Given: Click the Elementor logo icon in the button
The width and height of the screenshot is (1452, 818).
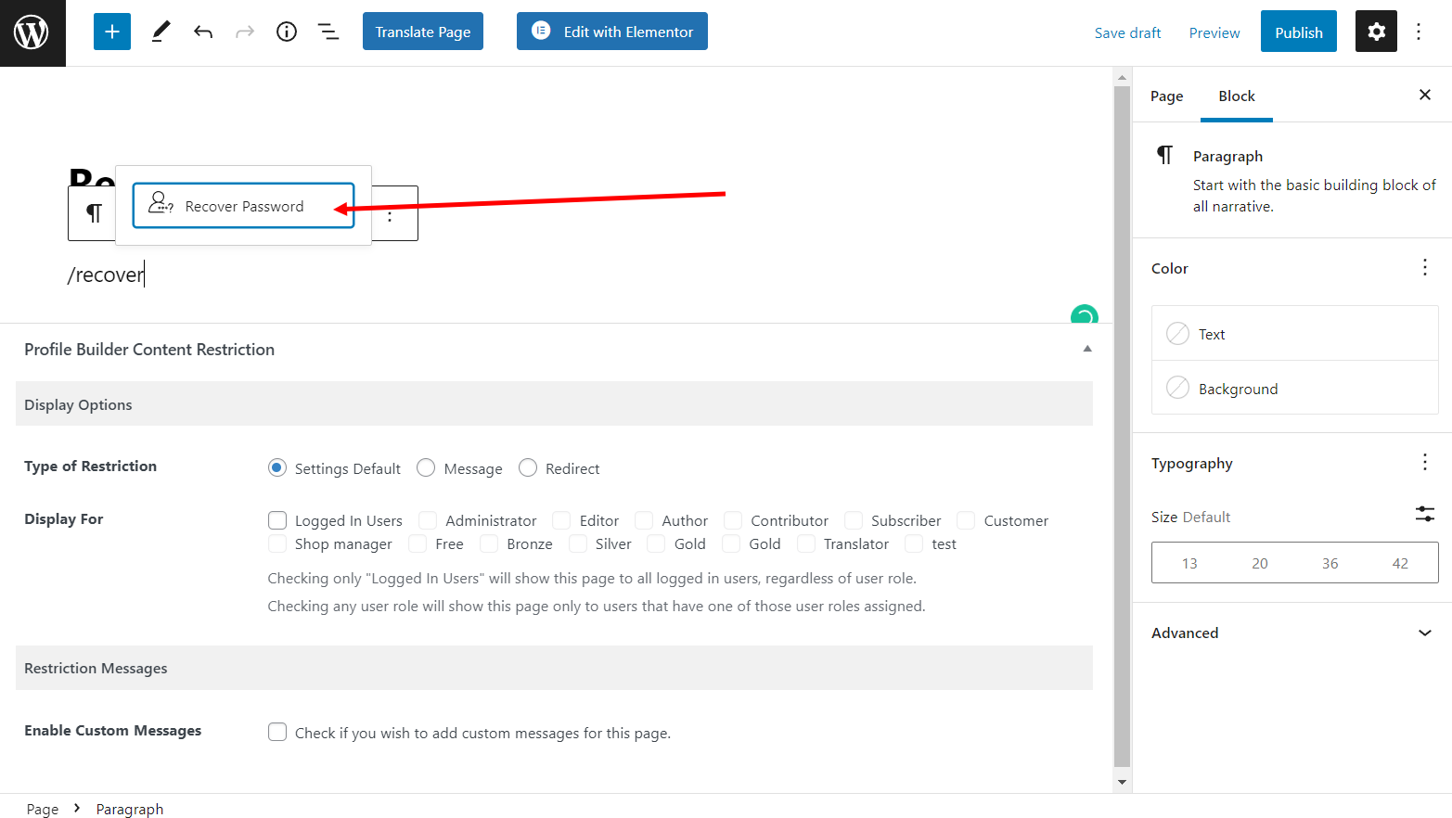Looking at the screenshot, I should coord(541,31).
